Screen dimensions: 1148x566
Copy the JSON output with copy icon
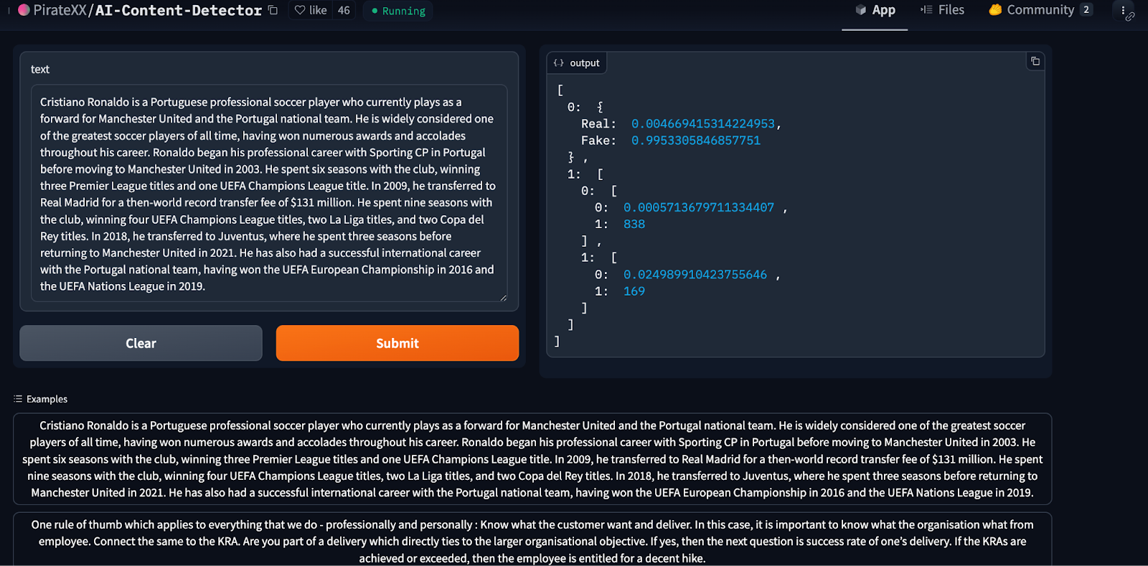(x=1035, y=61)
